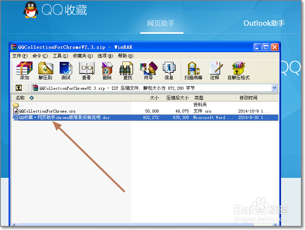Open the 收藏夹(O) menu
Screen dimensions: 305x230
coord(83,56)
